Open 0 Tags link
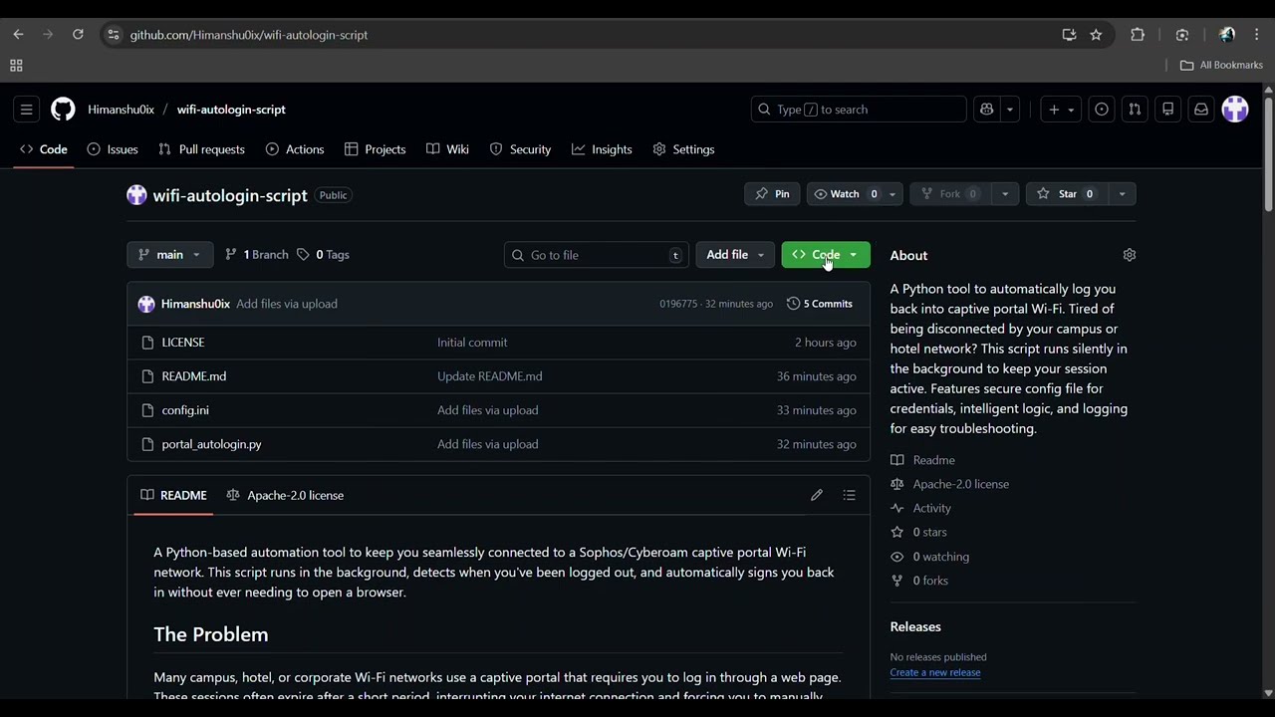 [324, 255]
